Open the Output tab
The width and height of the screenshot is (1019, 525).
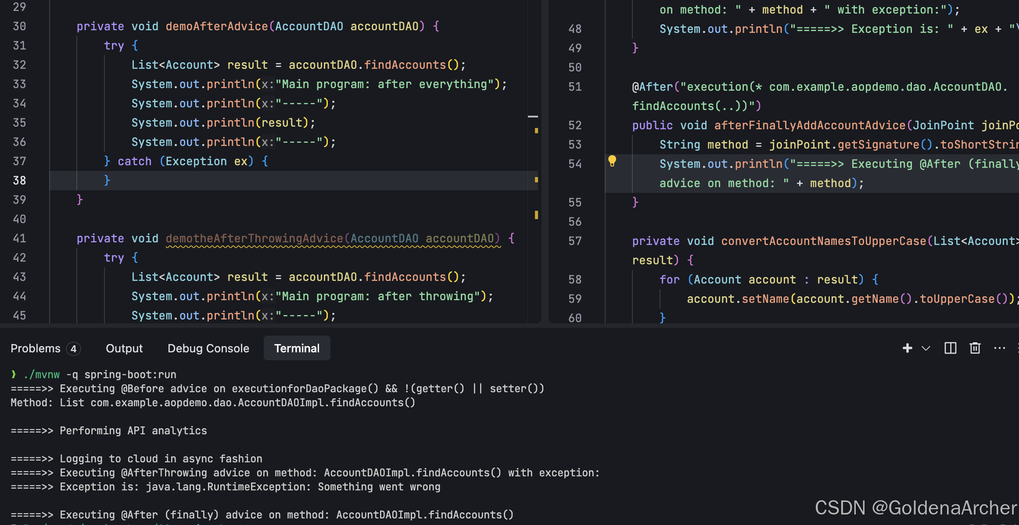point(124,348)
